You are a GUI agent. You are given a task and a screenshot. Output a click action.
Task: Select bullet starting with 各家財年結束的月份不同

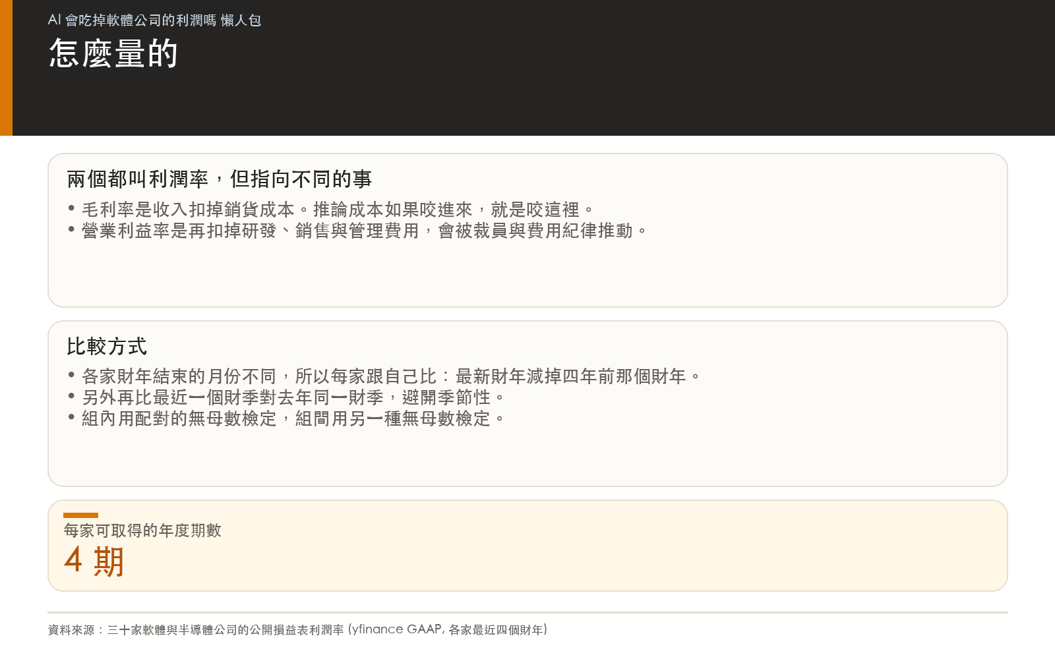tap(384, 376)
